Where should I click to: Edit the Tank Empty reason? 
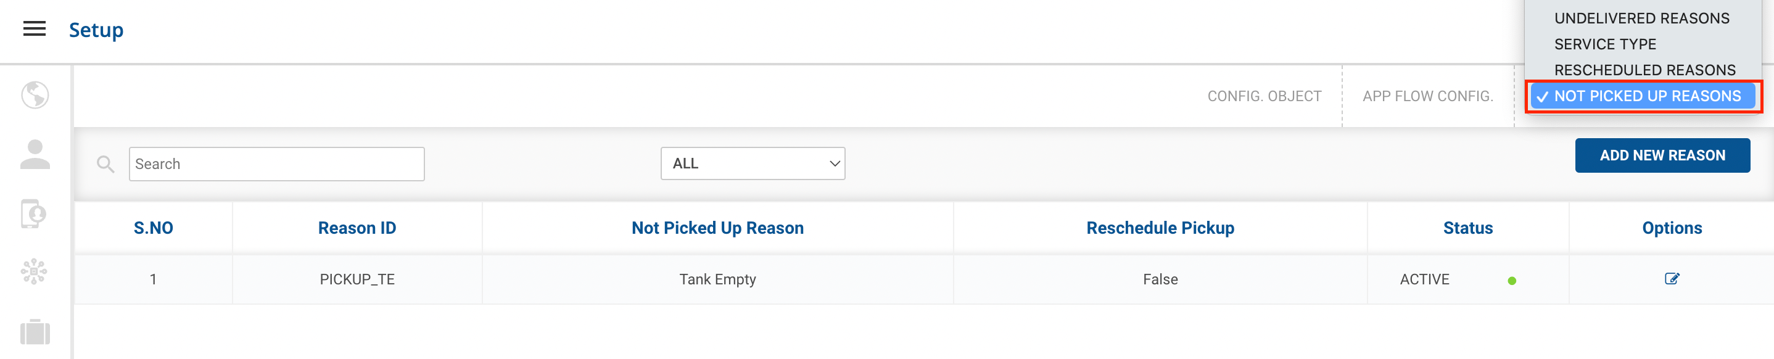[x=1672, y=279]
